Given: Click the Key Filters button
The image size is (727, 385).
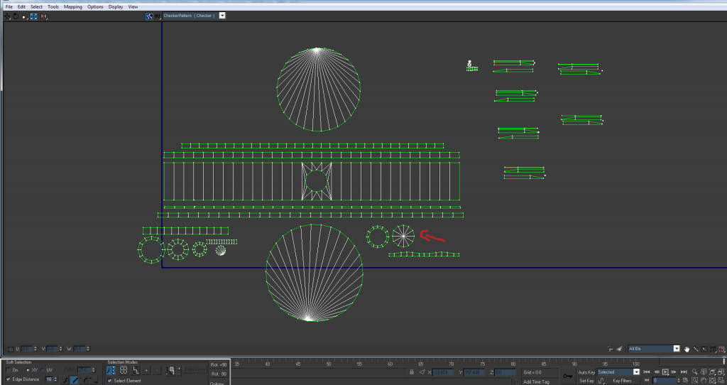Looking at the screenshot, I should click(x=622, y=381).
